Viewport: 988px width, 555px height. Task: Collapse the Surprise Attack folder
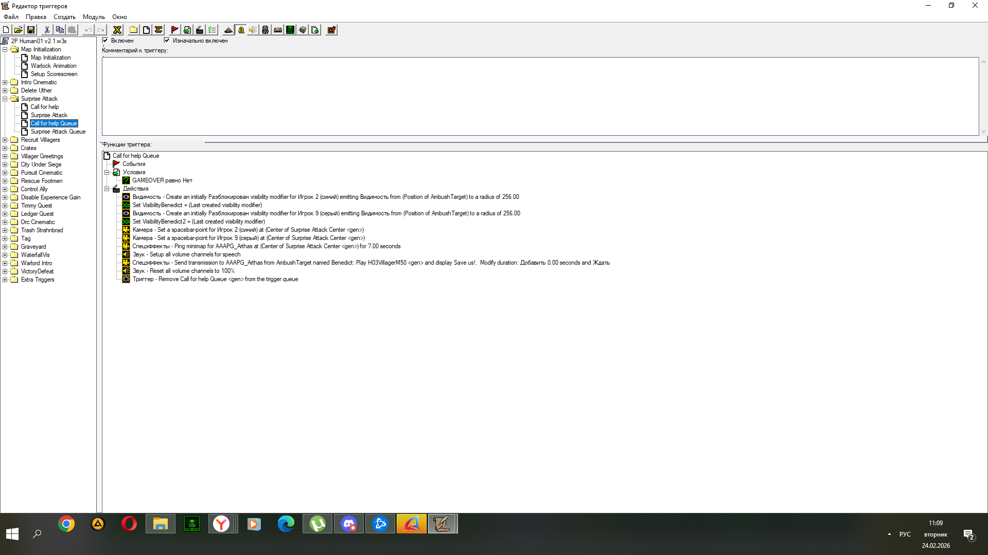pos(5,99)
